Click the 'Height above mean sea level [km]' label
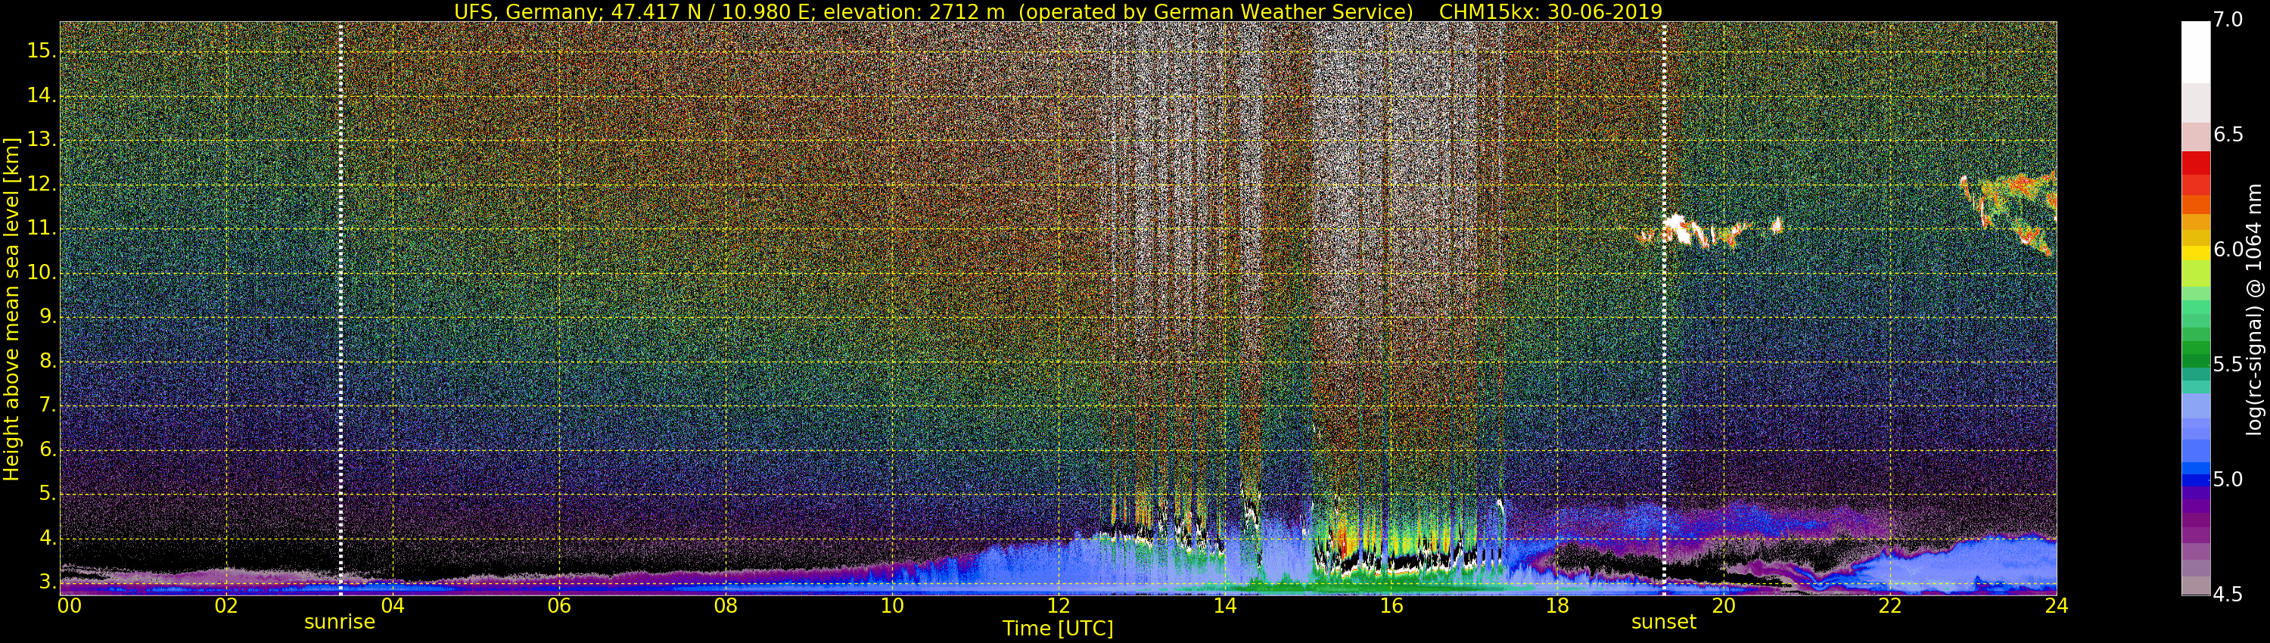 [x=11, y=309]
